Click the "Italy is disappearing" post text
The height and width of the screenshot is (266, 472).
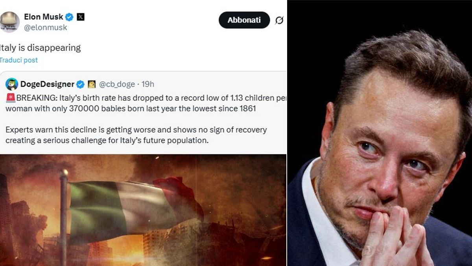click(x=40, y=48)
